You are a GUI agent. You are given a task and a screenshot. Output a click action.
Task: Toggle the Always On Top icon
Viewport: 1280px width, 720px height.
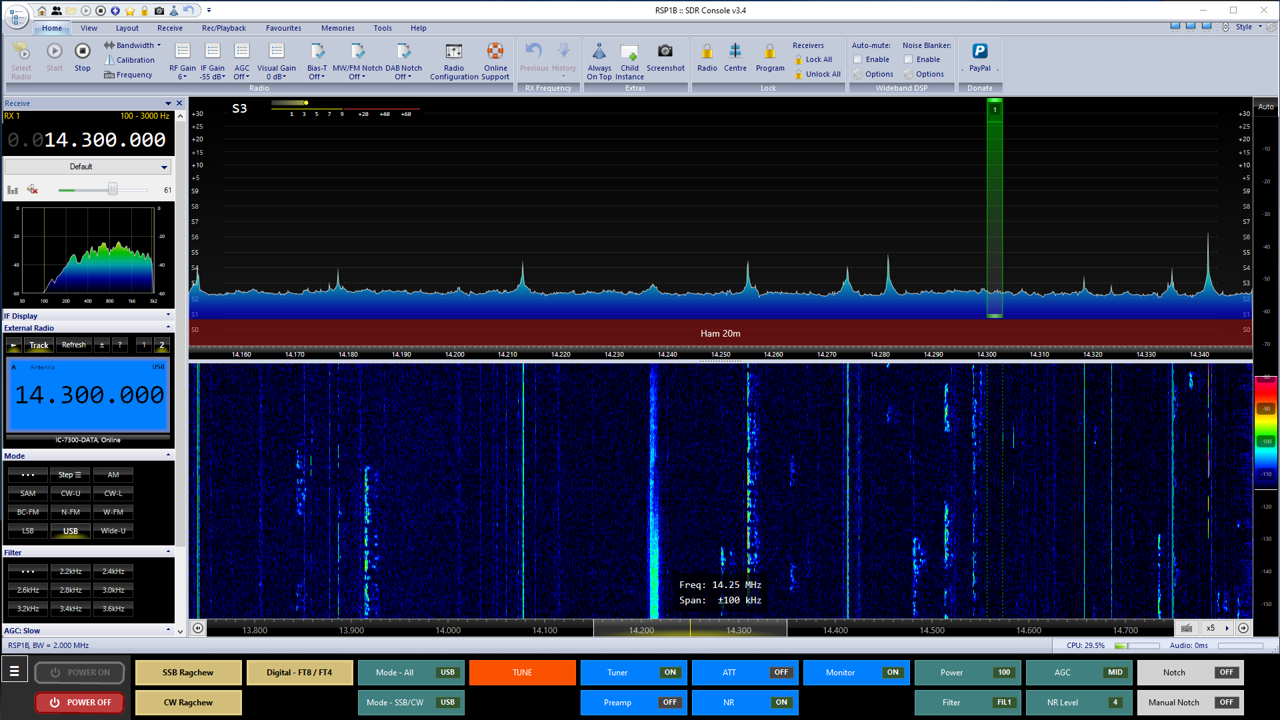pyautogui.click(x=599, y=51)
